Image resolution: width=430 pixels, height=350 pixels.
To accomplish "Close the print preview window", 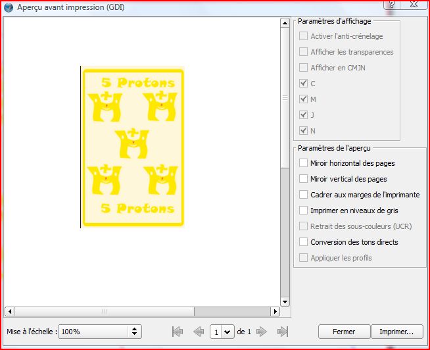I will click(x=414, y=4).
